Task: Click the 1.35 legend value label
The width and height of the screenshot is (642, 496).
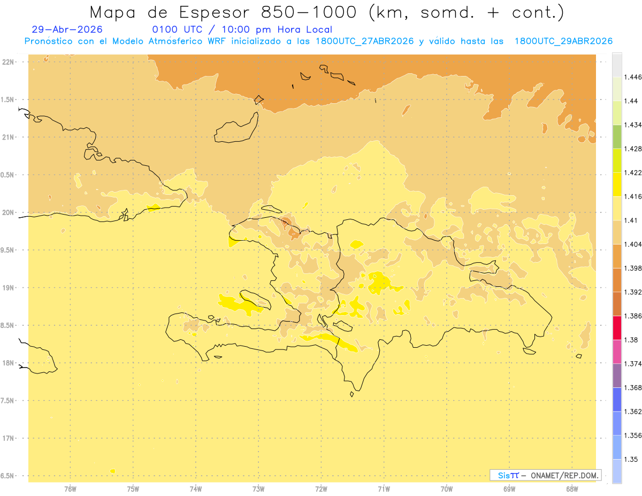Action: pos(631,460)
